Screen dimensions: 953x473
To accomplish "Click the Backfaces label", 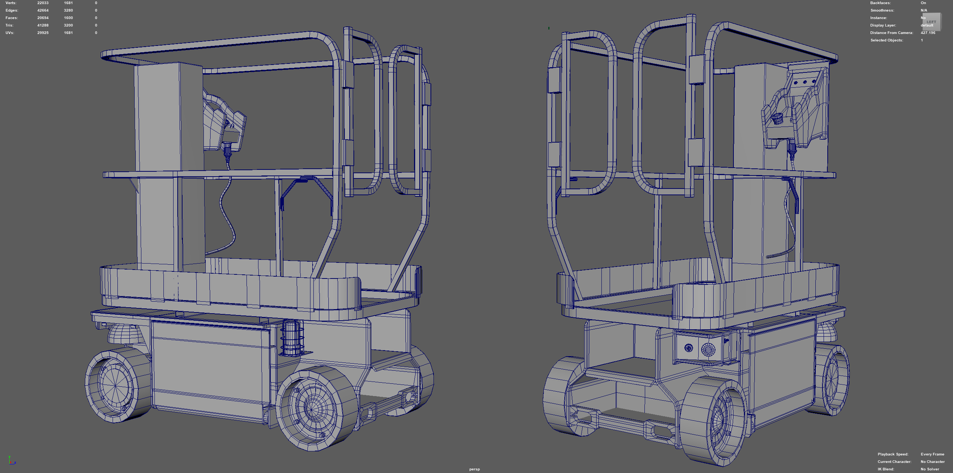I will [880, 3].
